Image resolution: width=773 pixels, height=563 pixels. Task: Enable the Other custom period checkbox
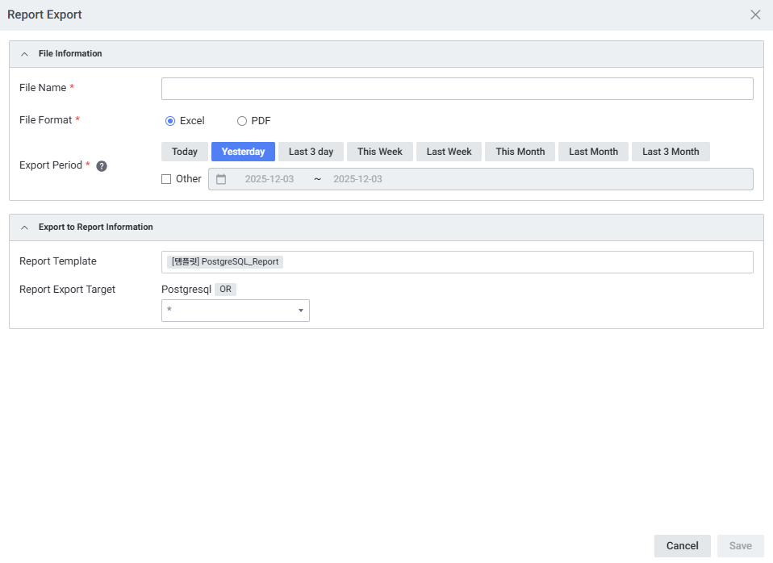point(166,179)
